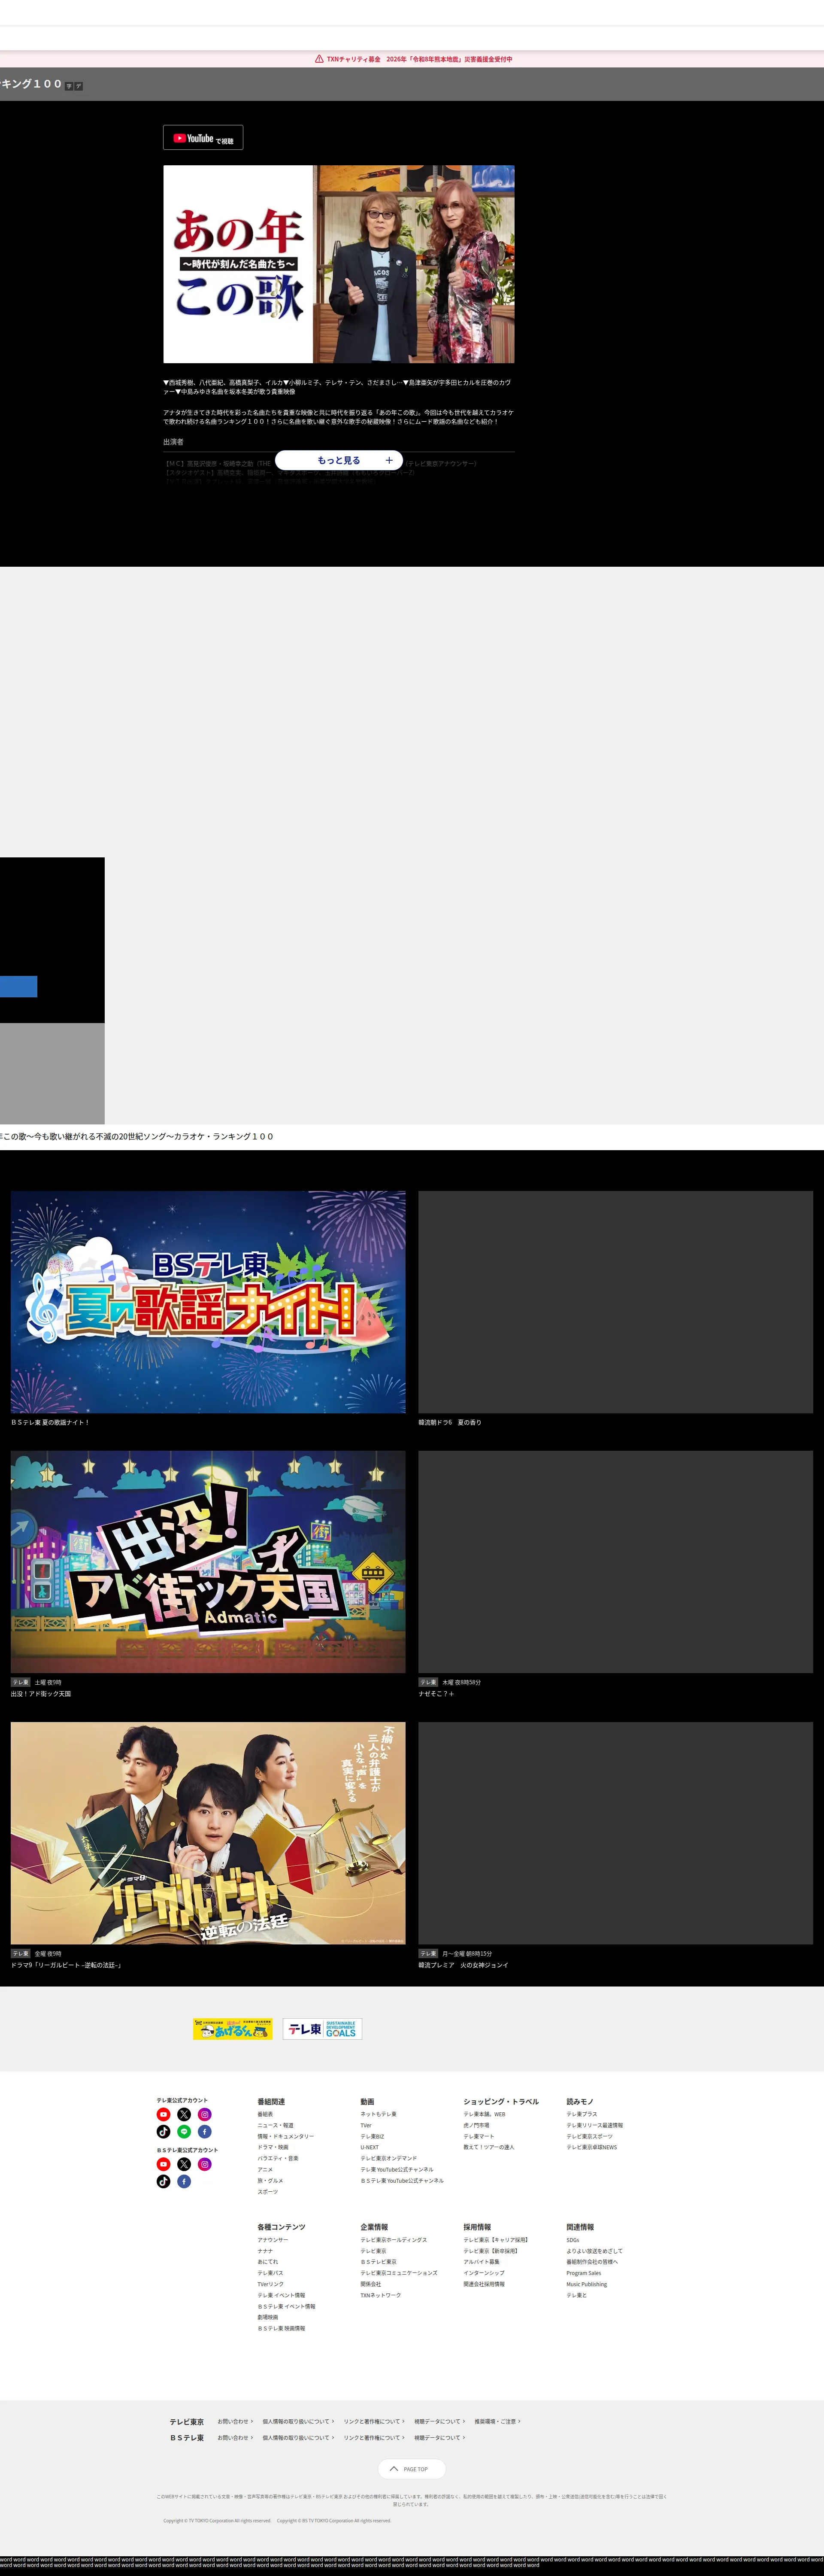
Task: Open the U-NEXT footer link
Action: (370, 2147)
